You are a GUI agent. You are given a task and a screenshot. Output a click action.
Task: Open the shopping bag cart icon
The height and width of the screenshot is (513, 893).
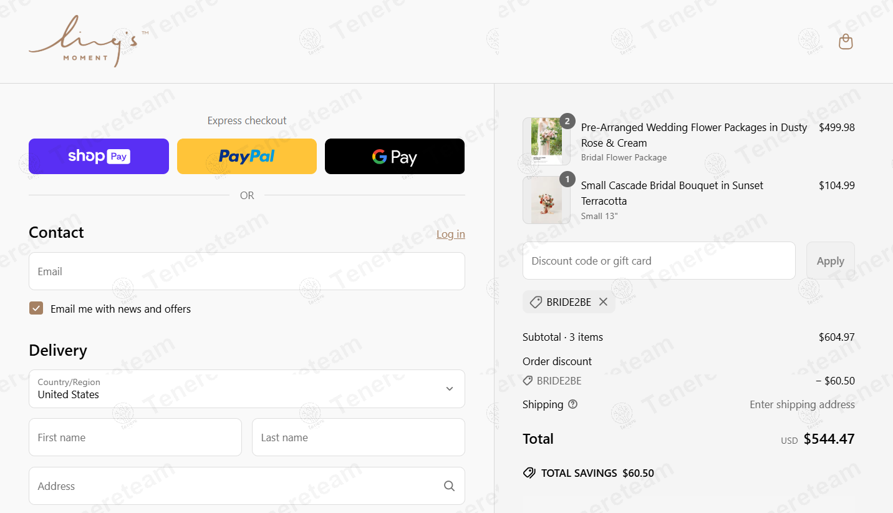(846, 42)
